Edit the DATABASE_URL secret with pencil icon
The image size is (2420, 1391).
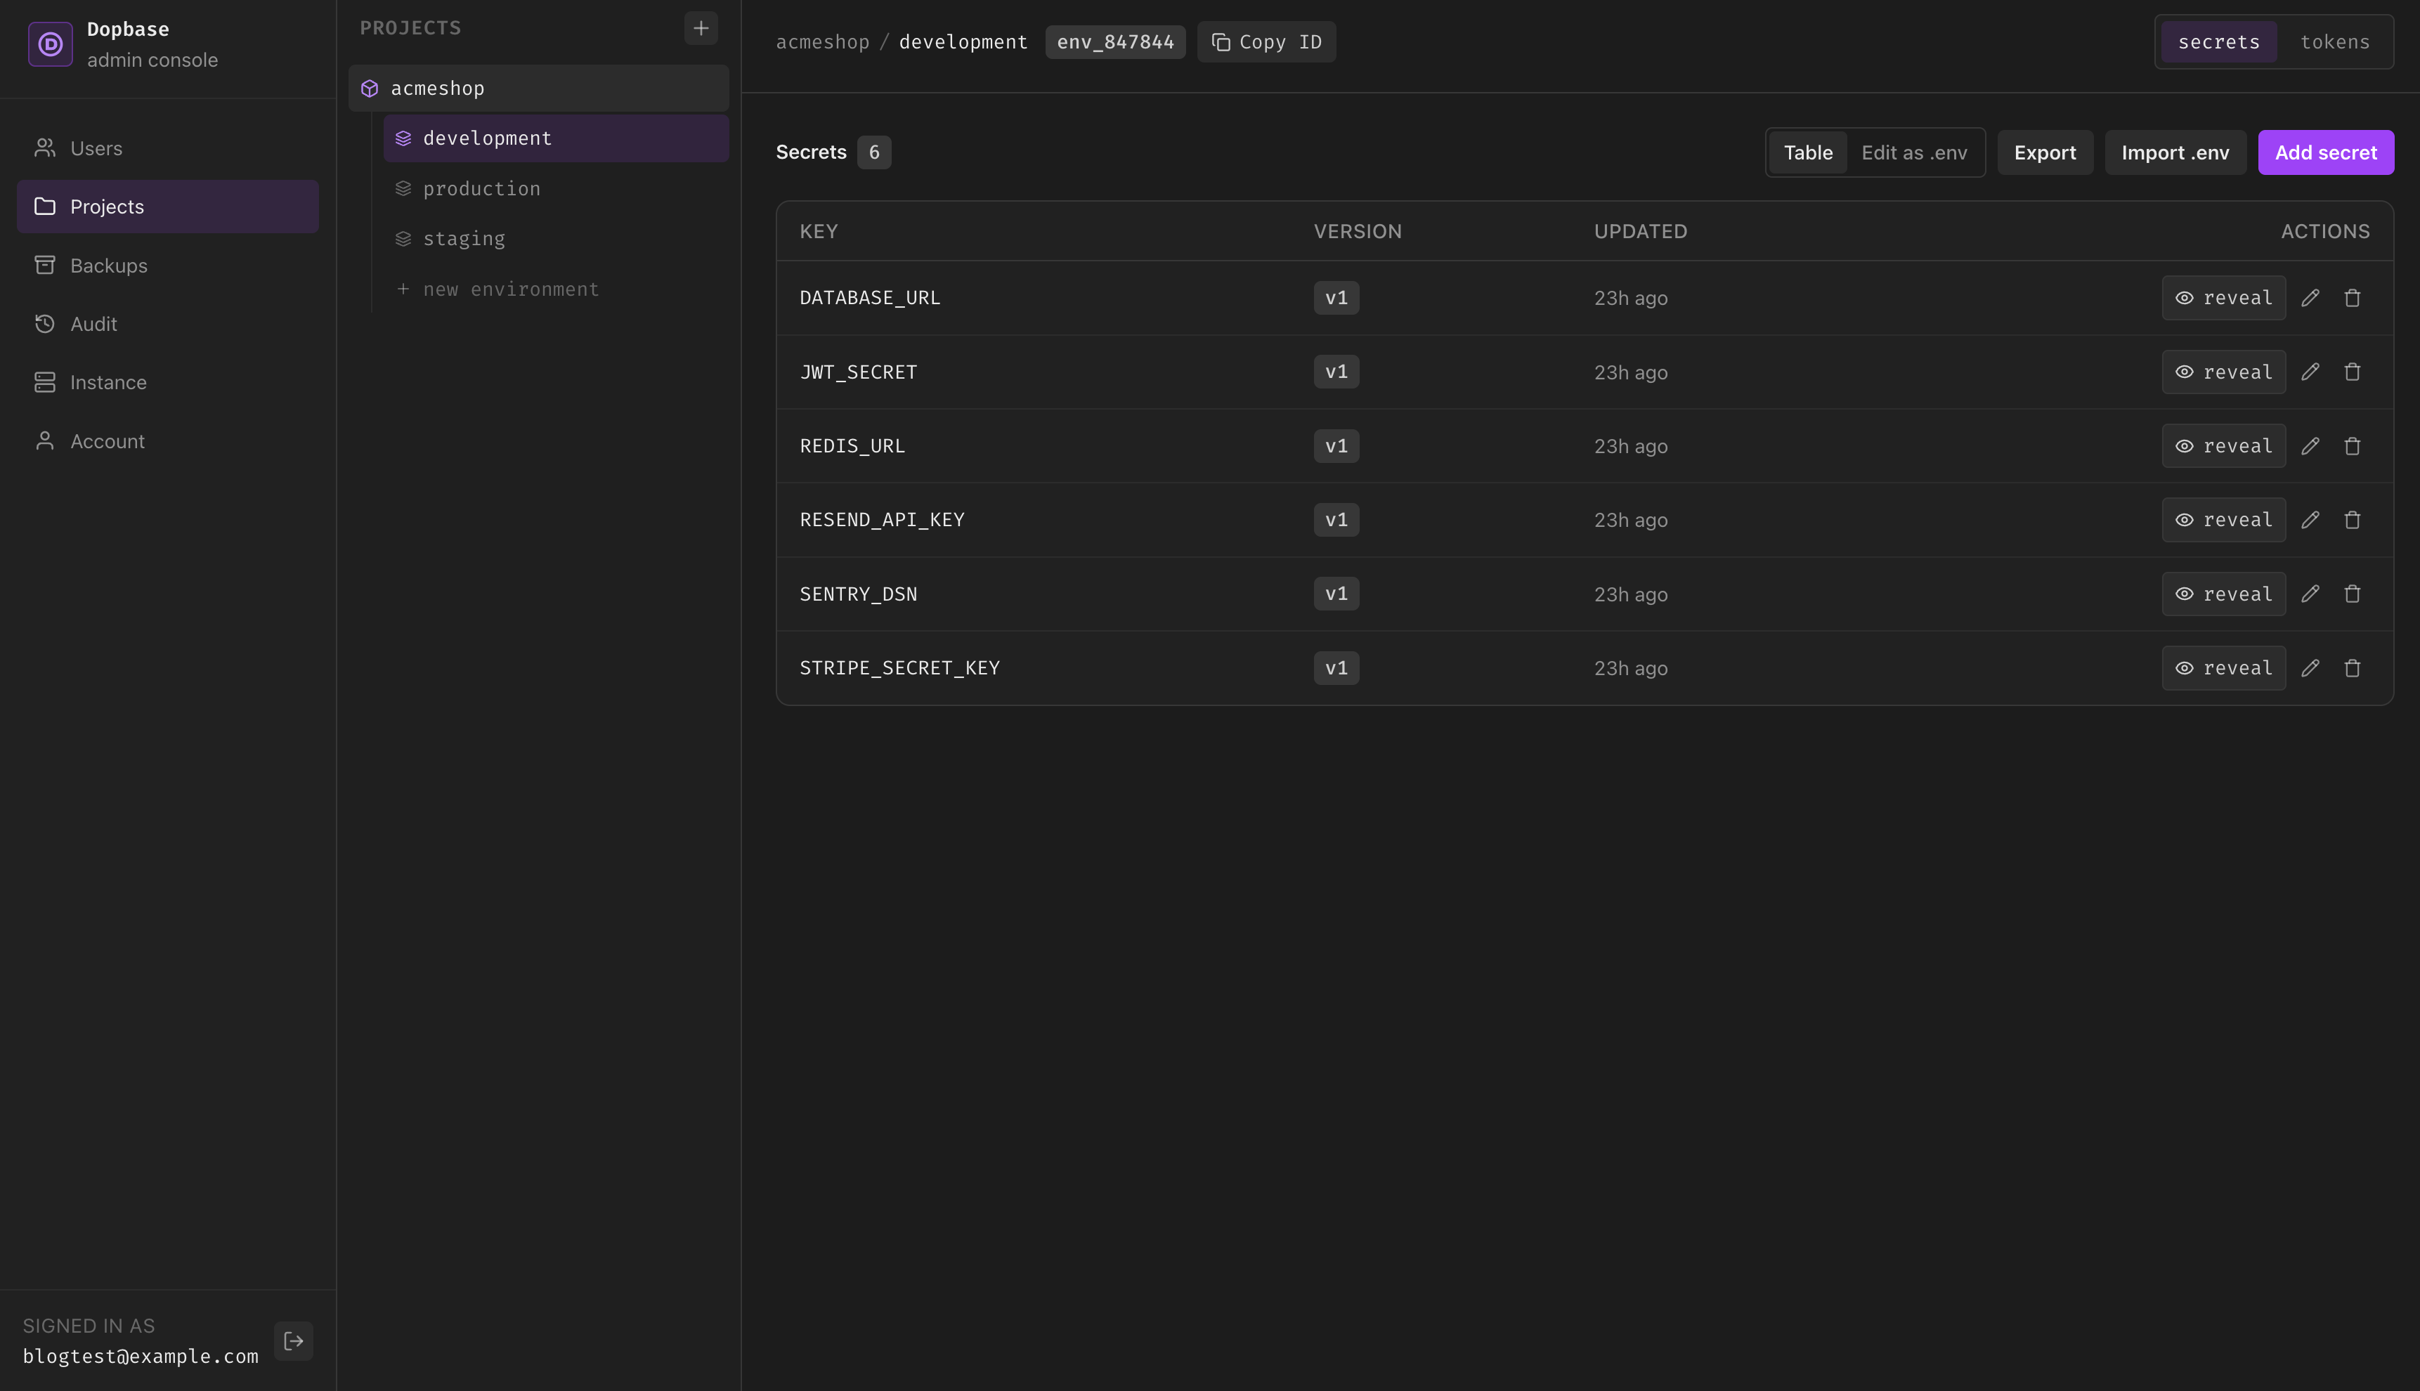pos(2310,298)
